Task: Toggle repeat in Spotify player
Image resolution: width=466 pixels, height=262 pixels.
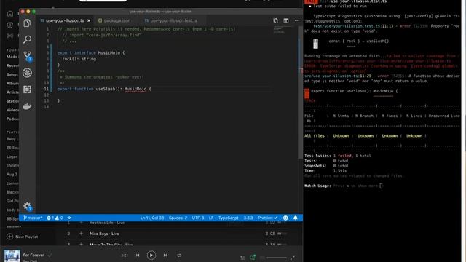Action: tap(179, 255)
